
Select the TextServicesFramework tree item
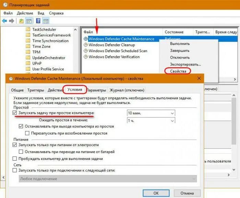[51, 35]
